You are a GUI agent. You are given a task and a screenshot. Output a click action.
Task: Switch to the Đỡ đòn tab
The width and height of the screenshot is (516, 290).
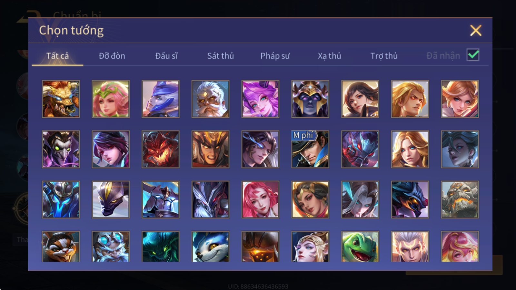[112, 56]
